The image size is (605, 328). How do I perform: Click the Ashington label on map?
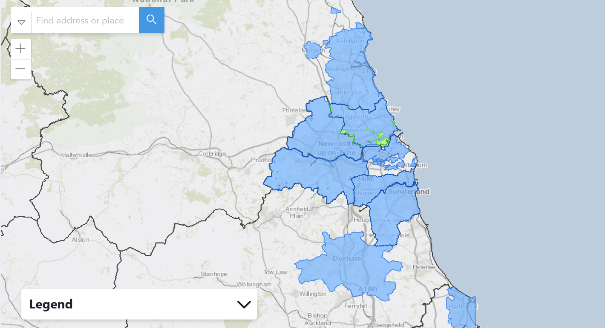coord(350,41)
